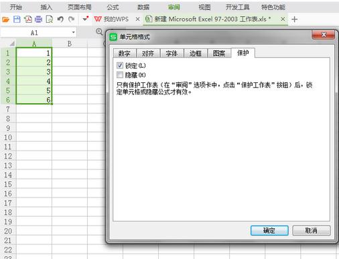Open the 字体 tab
Viewport: 339px width, 259px height.
click(172, 54)
